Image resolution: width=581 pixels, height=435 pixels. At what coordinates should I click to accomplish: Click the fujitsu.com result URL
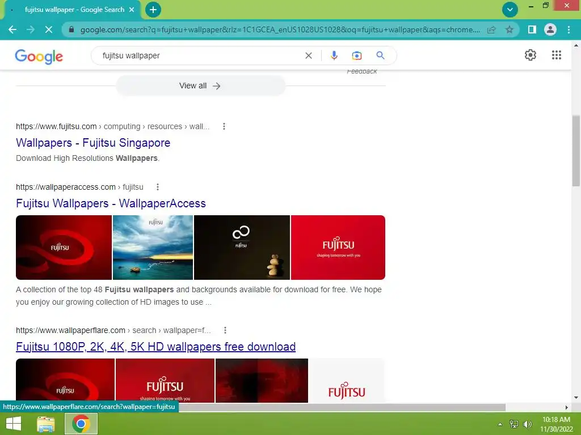point(113,126)
